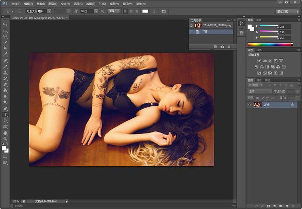Open the 文件(F) menu

click(16, 4)
